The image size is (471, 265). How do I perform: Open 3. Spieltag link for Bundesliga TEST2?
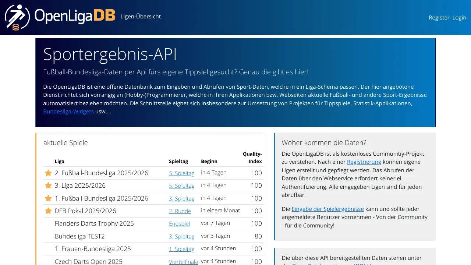click(181, 237)
